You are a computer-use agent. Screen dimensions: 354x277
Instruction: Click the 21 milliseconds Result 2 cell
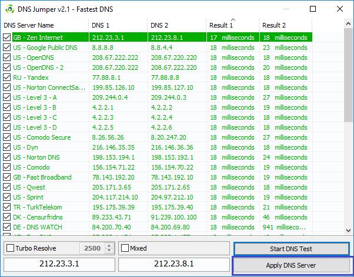pos(285,207)
